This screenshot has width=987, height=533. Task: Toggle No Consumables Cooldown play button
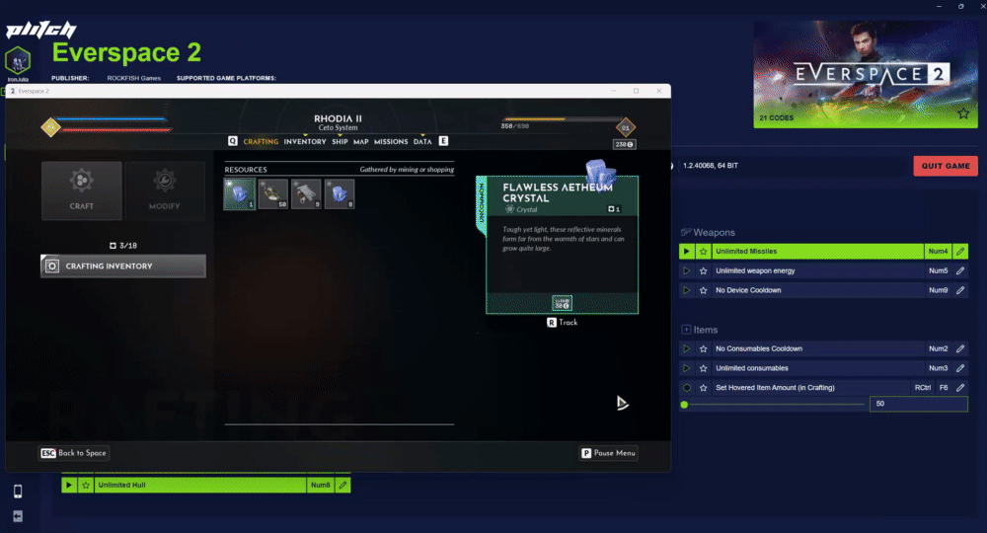point(686,348)
